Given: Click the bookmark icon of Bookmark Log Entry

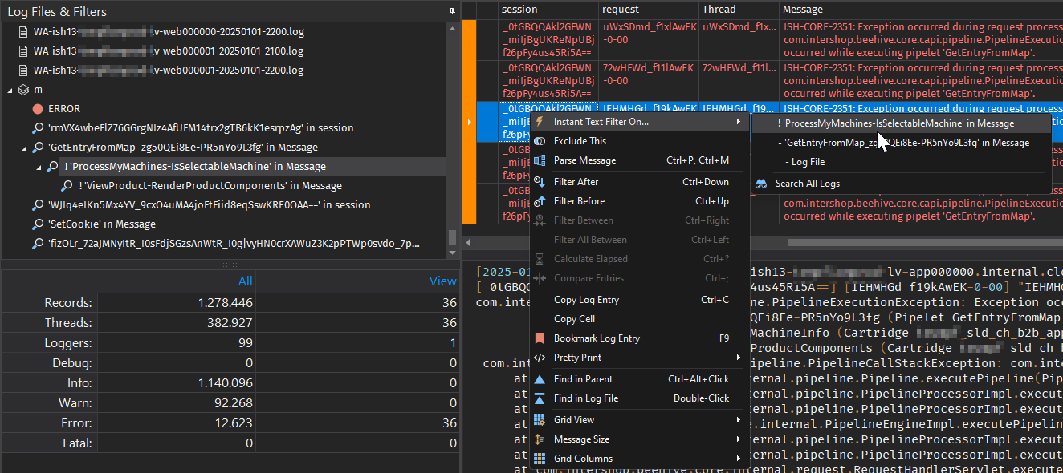Looking at the screenshot, I should coord(540,338).
